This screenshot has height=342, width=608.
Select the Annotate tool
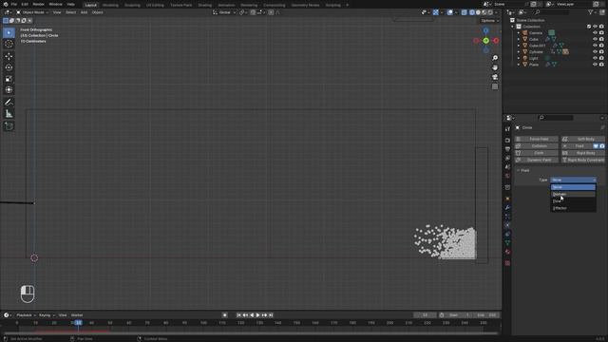click(9, 103)
